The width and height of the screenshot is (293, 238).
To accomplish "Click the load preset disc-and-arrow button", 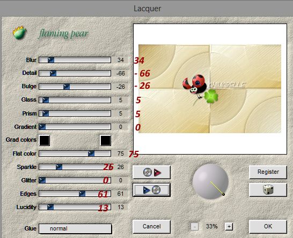I will coord(151,172).
